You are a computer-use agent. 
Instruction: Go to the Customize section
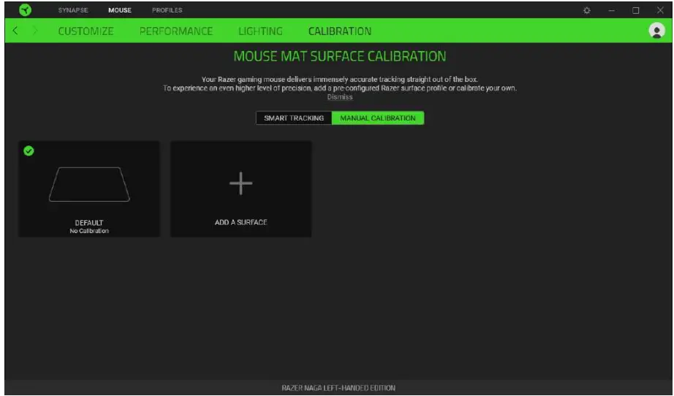click(x=86, y=31)
